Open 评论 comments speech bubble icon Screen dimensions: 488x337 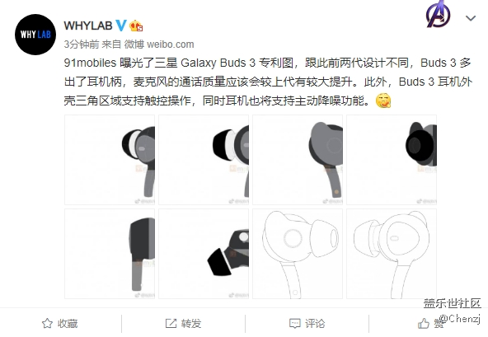click(295, 323)
